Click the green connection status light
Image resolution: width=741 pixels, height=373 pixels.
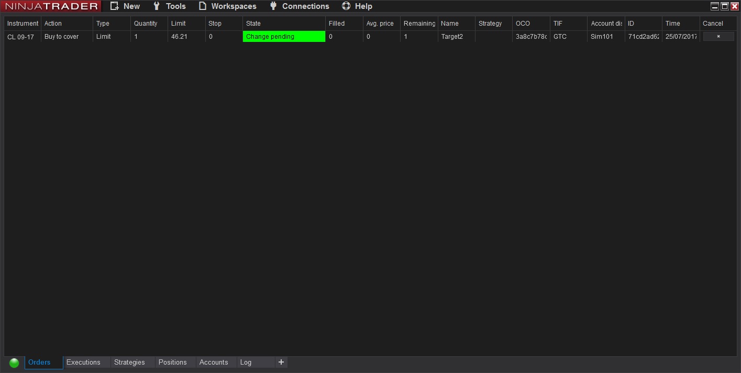[14, 363]
